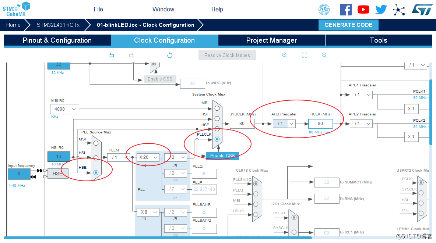Click the ST logo icon
Image resolution: width=436 pixels, height=243 pixels.
(422, 10)
